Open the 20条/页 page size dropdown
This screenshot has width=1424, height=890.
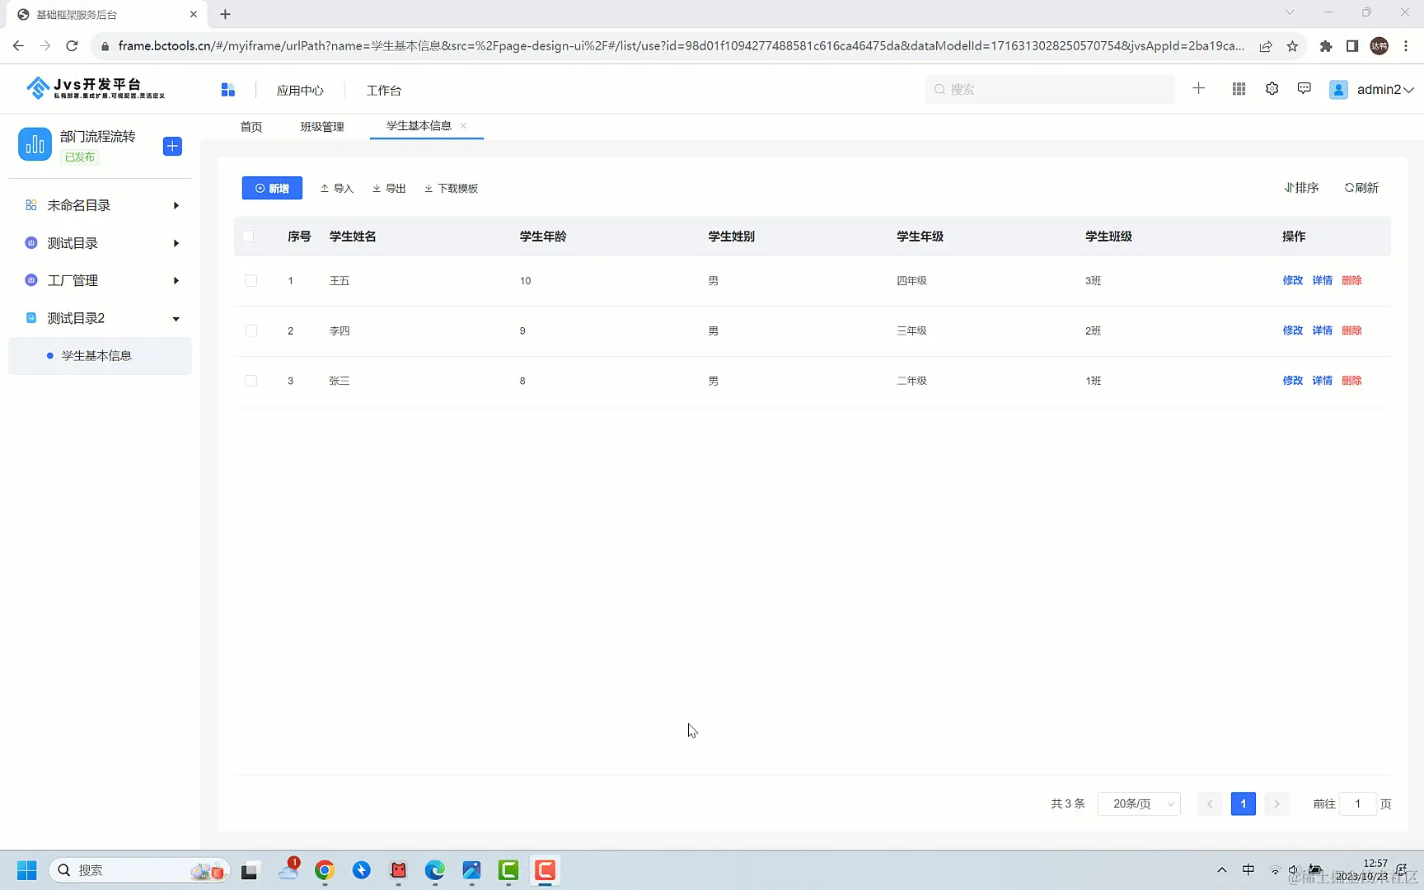[1139, 803]
